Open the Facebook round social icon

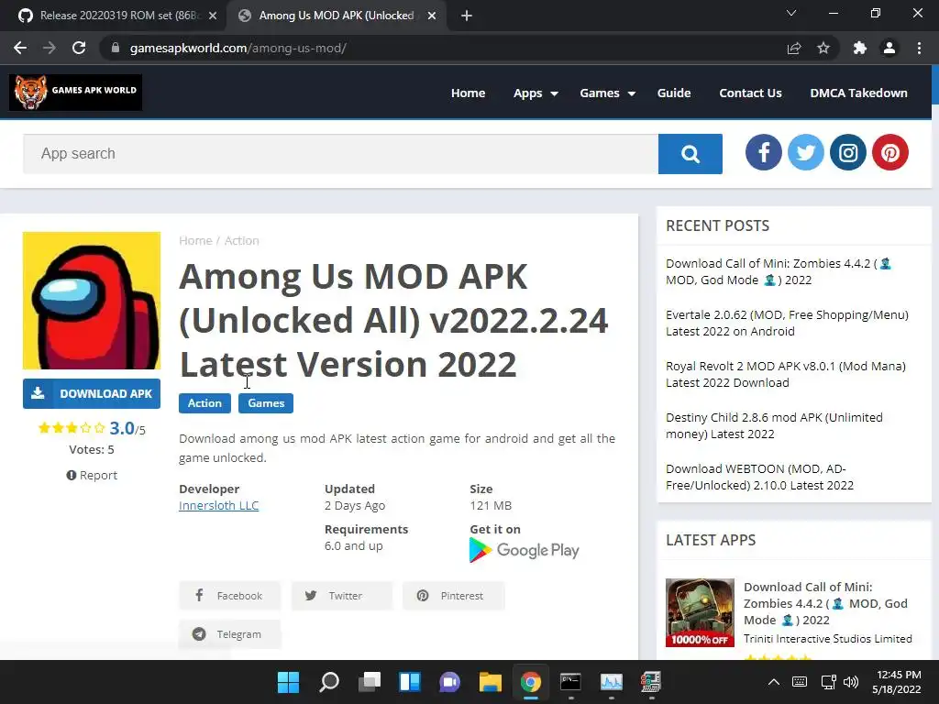pos(764,152)
